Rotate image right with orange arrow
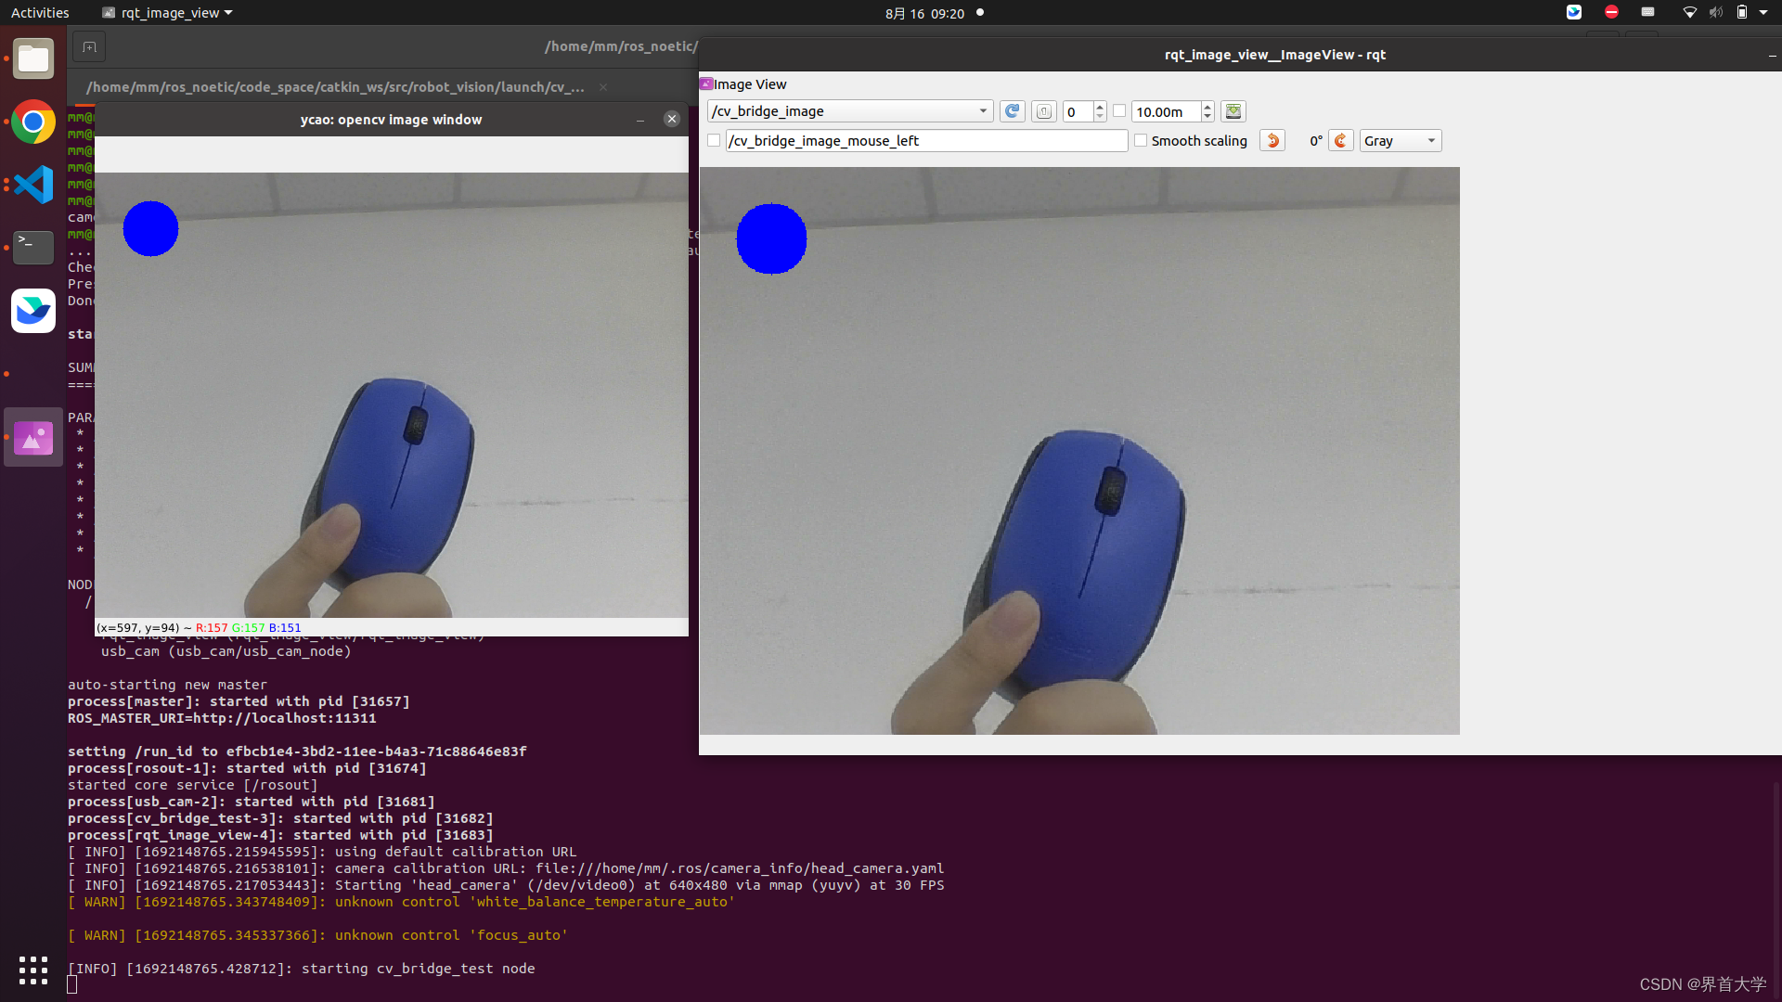Viewport: 1782px width, 1002px height. coord(1340,141)
